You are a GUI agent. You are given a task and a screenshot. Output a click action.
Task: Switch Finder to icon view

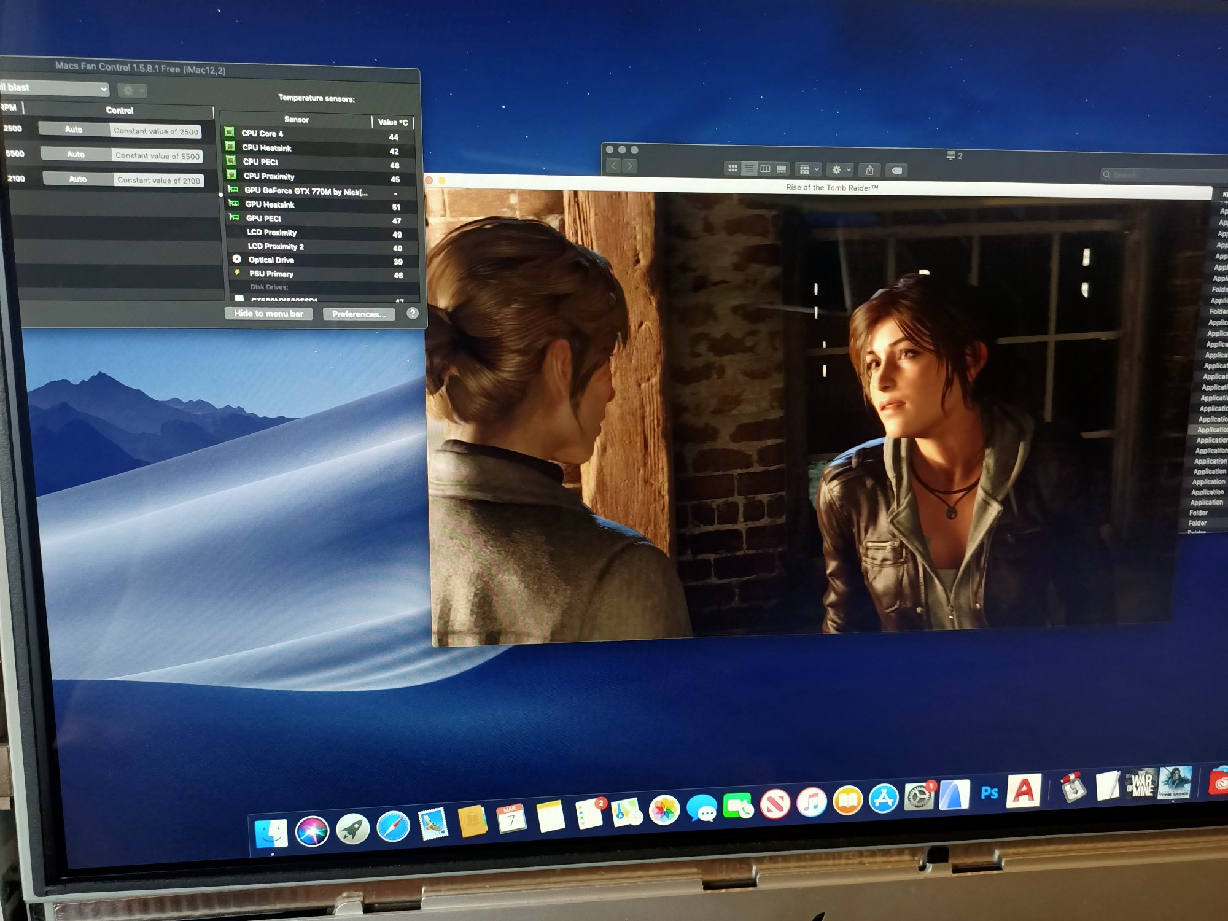(x=733, y=168)
